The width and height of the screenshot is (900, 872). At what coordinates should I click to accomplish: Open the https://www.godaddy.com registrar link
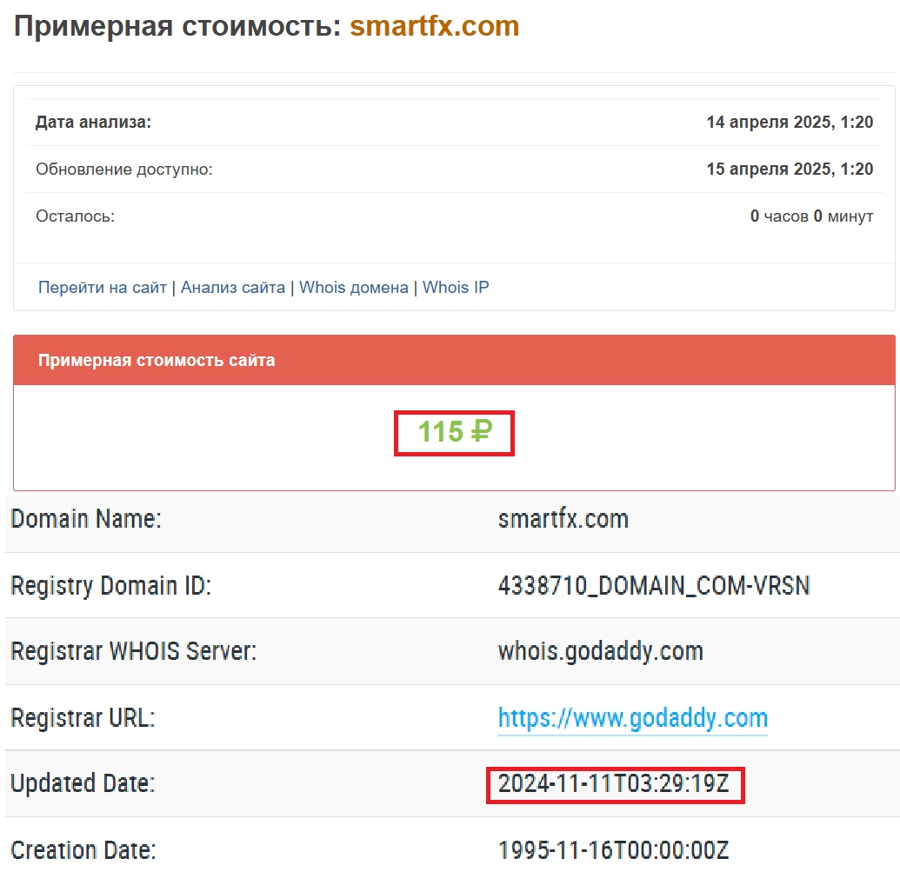tap(632, 719)
